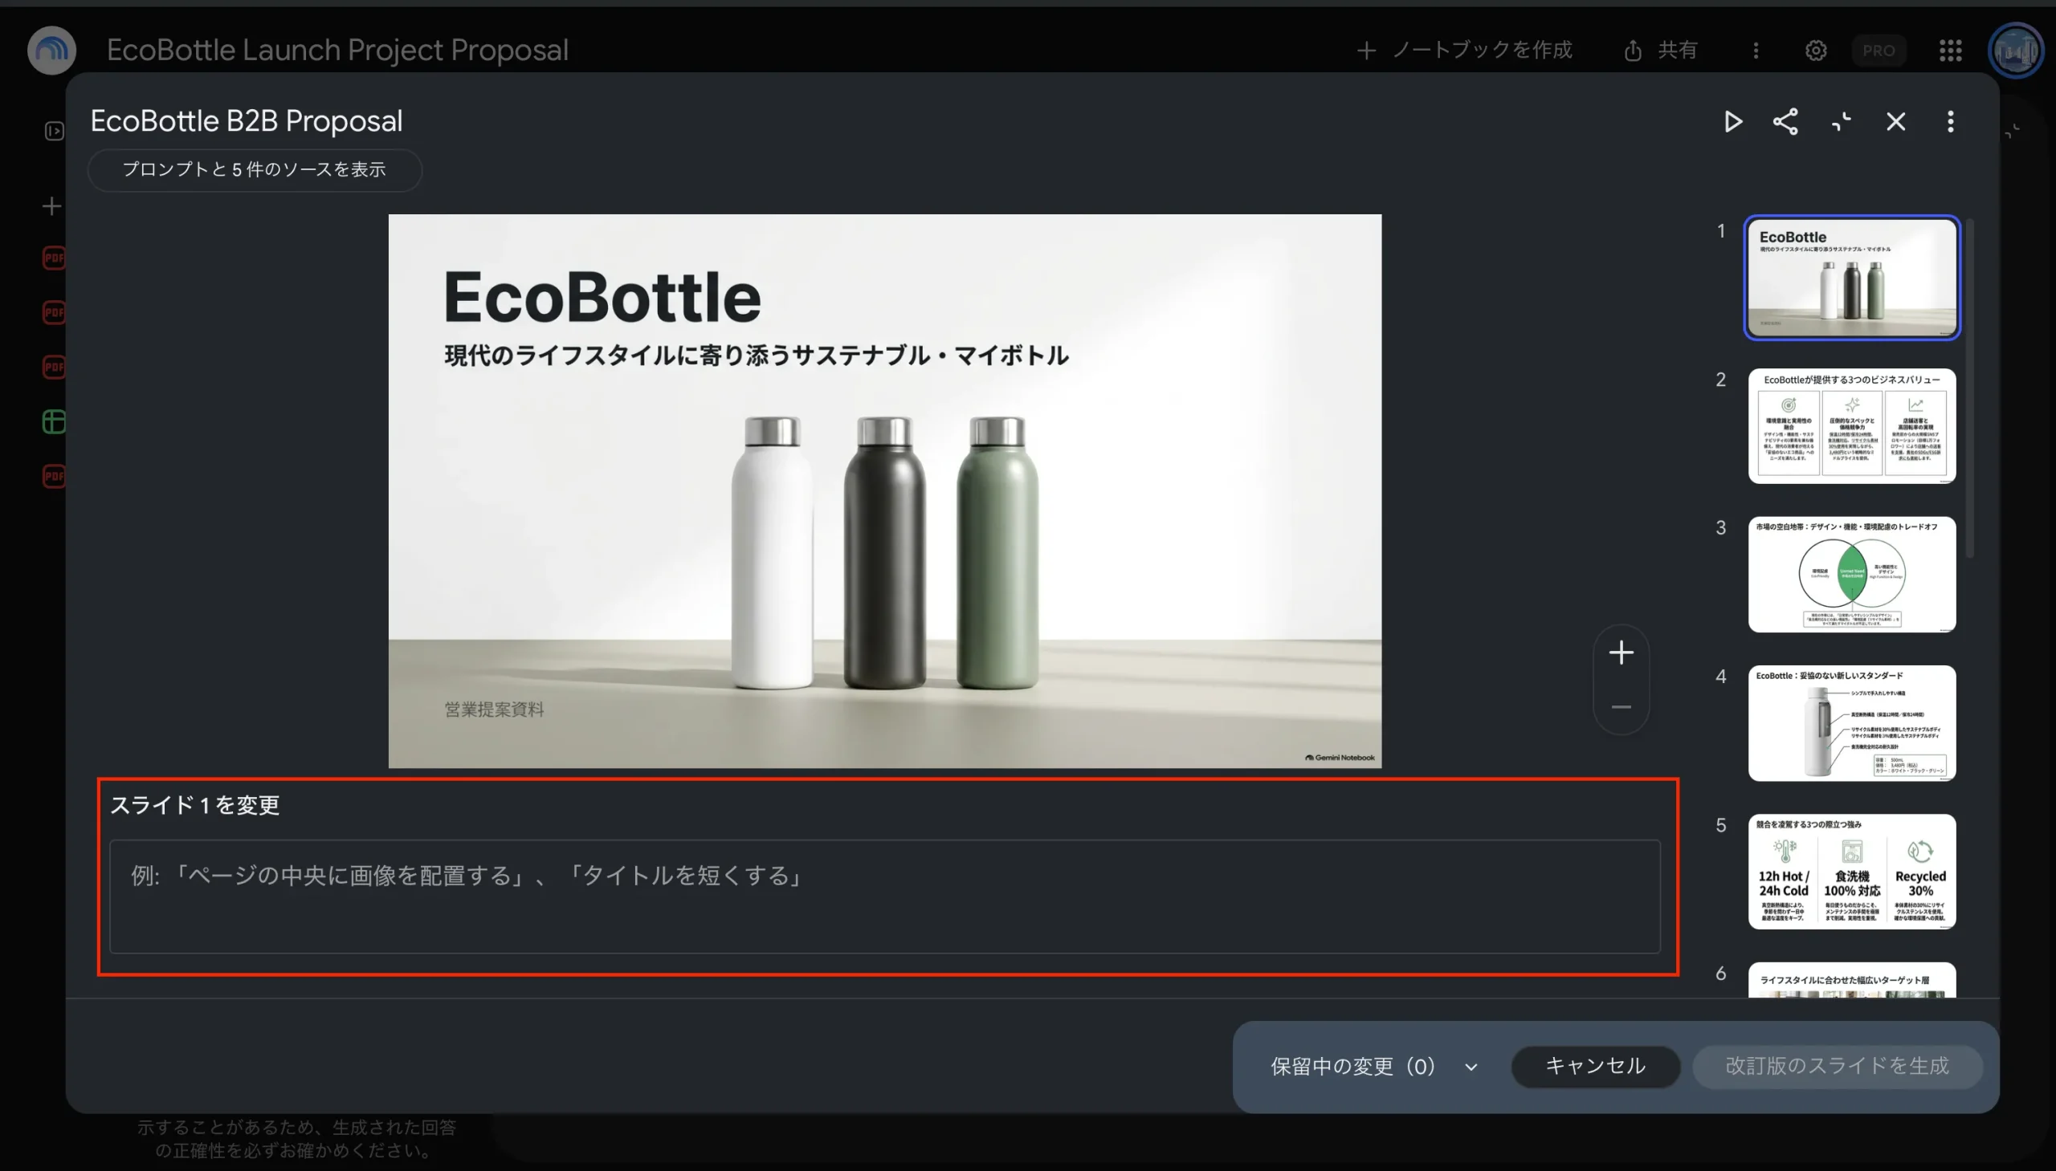Start the slideshow with the play icon

point(1732,121)
